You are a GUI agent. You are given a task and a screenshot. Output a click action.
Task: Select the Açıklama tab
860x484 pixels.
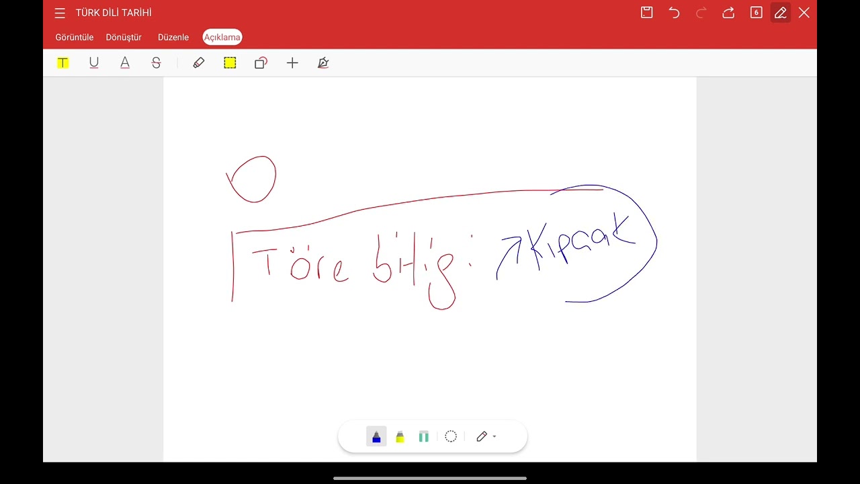(222, 38)
